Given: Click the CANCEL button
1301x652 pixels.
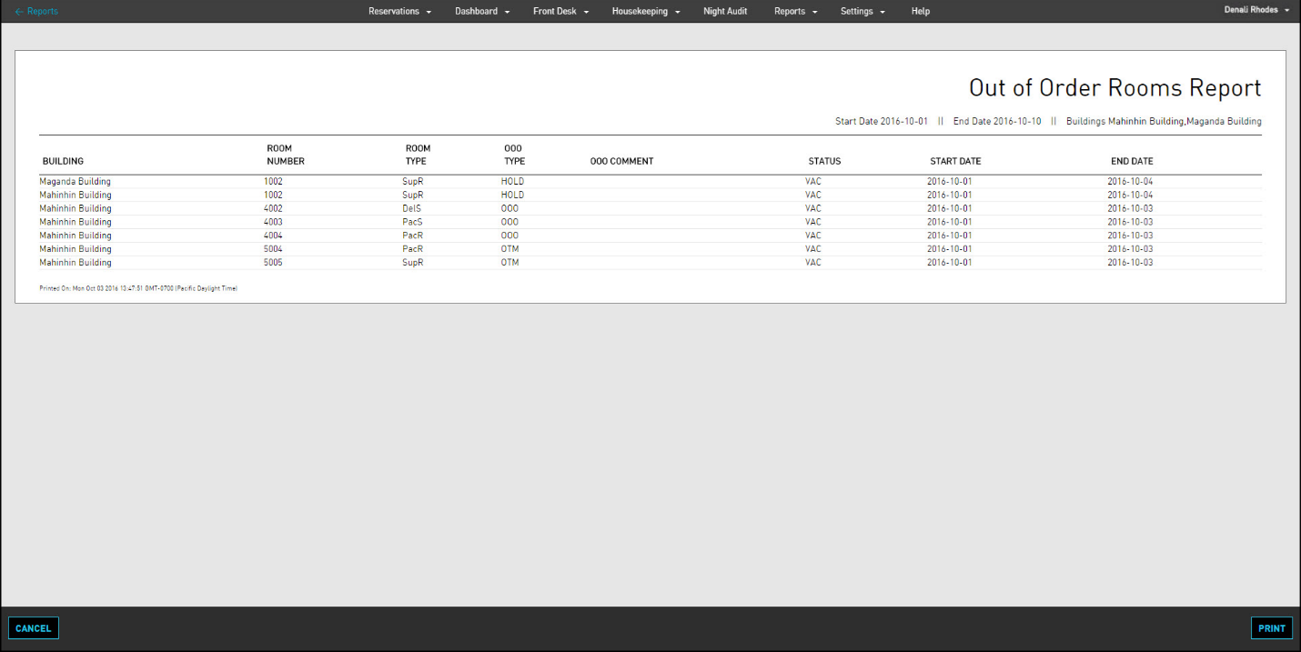Looking at the screenshot, I should [33, 627].
